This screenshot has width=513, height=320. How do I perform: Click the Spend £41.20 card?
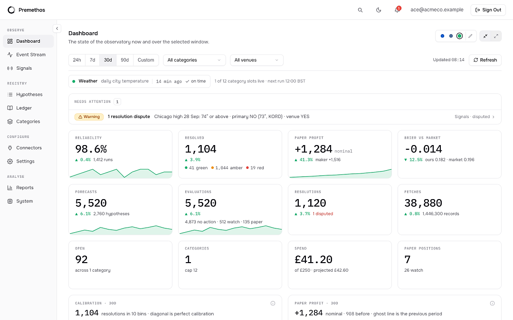pos(340,265)
